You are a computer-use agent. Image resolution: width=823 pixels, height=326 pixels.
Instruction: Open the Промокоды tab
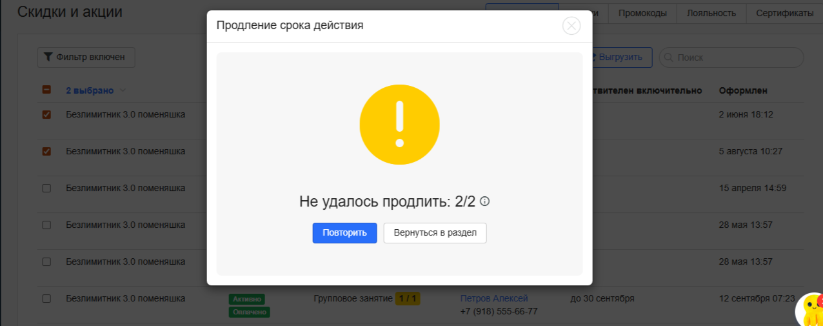pyautogui.click(x=642, y=13)
